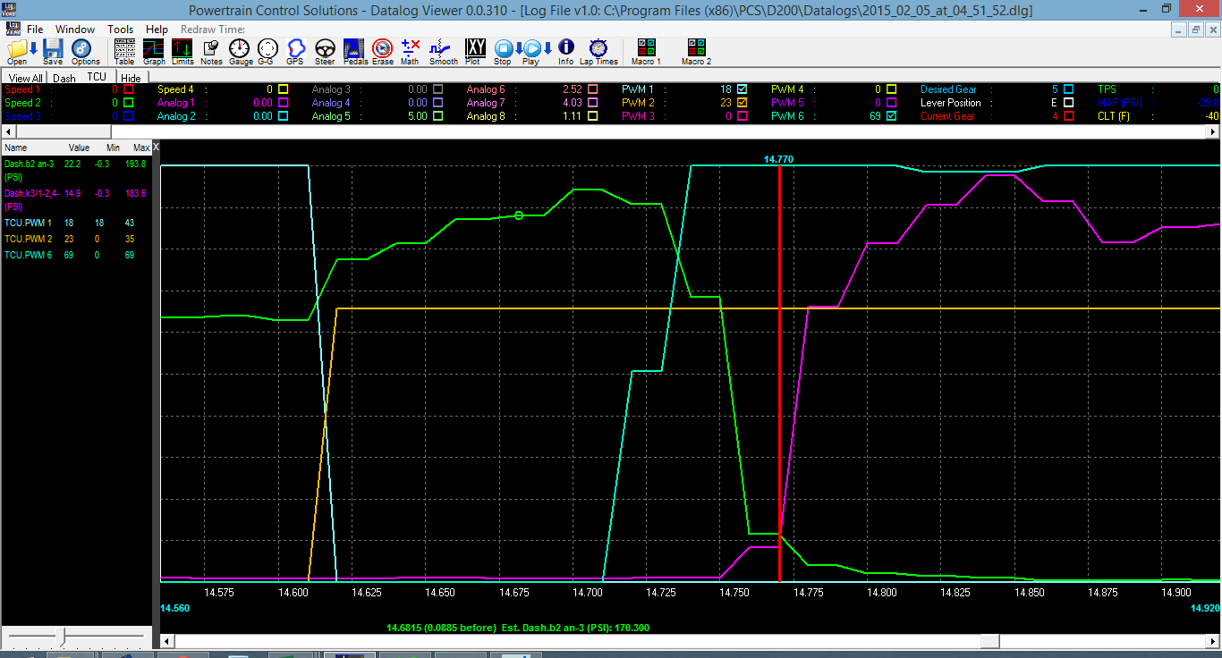The image size is (1222, 658).
Task: Open the Steer wheel view
Action: tap(325, 50)
